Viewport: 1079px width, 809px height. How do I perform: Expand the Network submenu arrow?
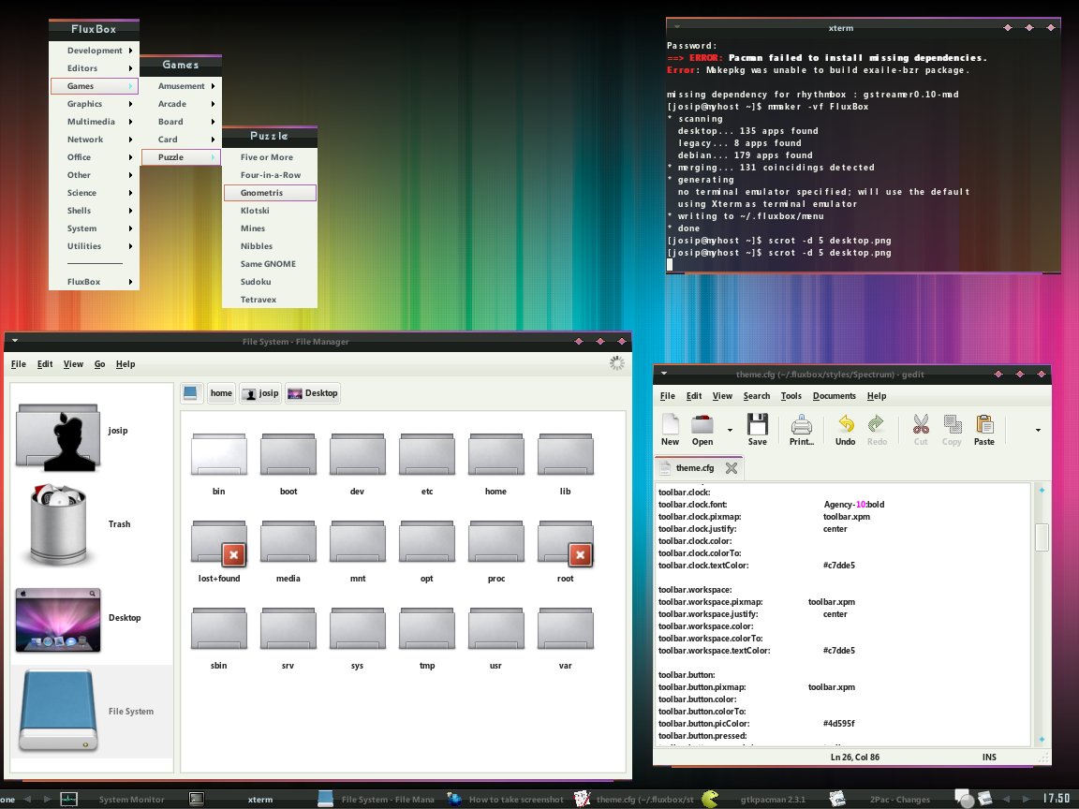[x=130, y=140]
